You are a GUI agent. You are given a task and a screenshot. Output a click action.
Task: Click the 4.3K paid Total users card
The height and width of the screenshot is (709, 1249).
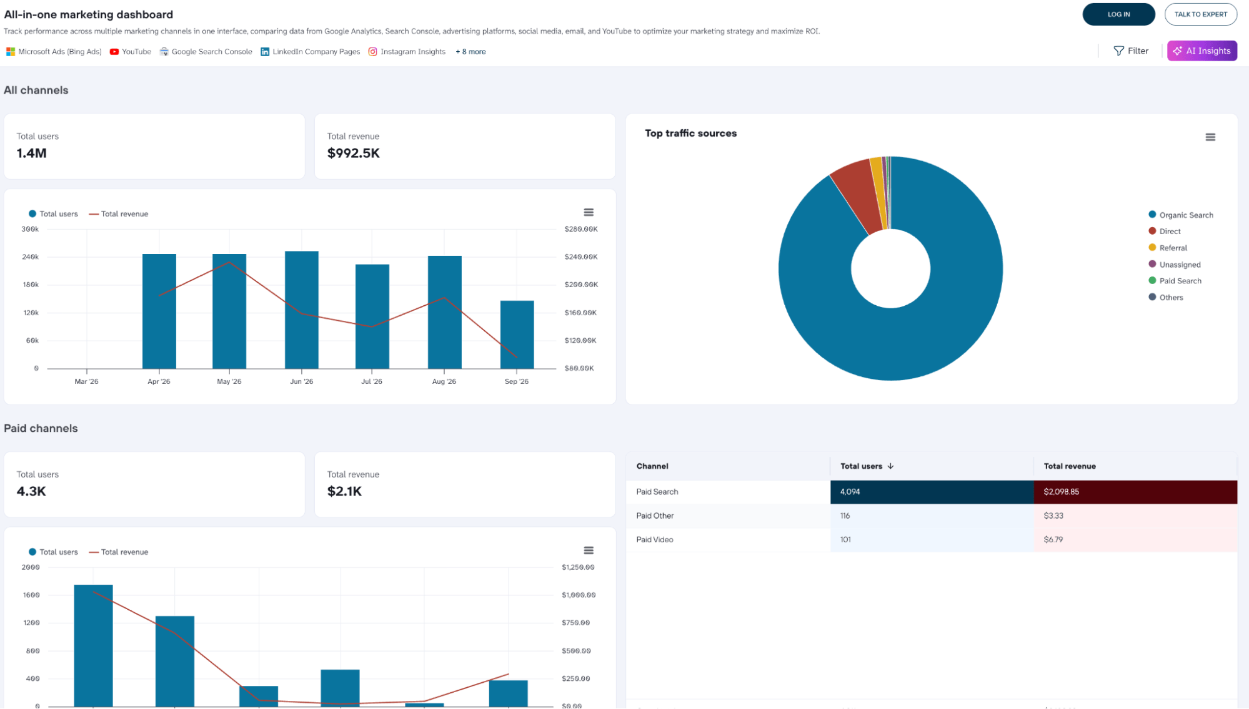(x=154, y=485)
